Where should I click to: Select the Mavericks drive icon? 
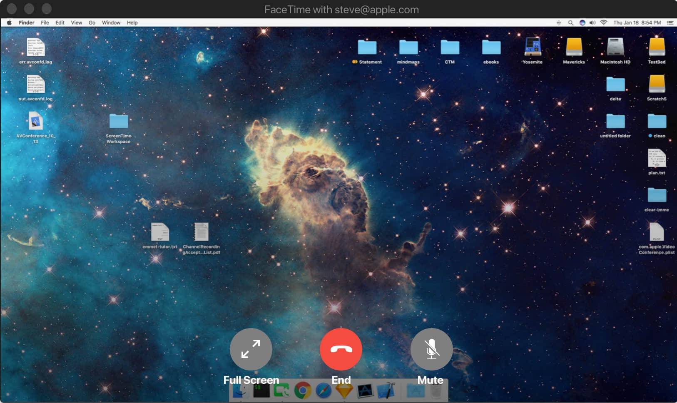pyautogui.click(x=574, y=47)
